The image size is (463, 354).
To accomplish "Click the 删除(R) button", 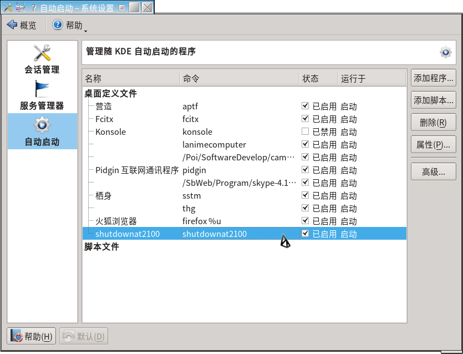I will coord(433,122).
